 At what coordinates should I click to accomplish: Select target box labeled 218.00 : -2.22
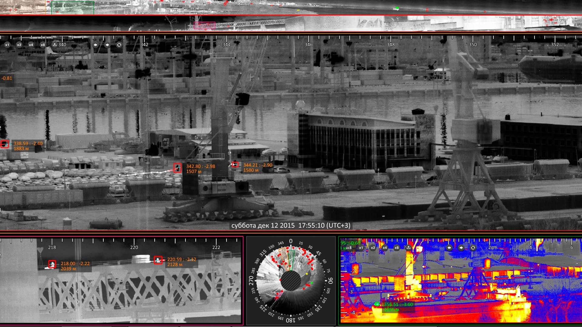[52, 264]
